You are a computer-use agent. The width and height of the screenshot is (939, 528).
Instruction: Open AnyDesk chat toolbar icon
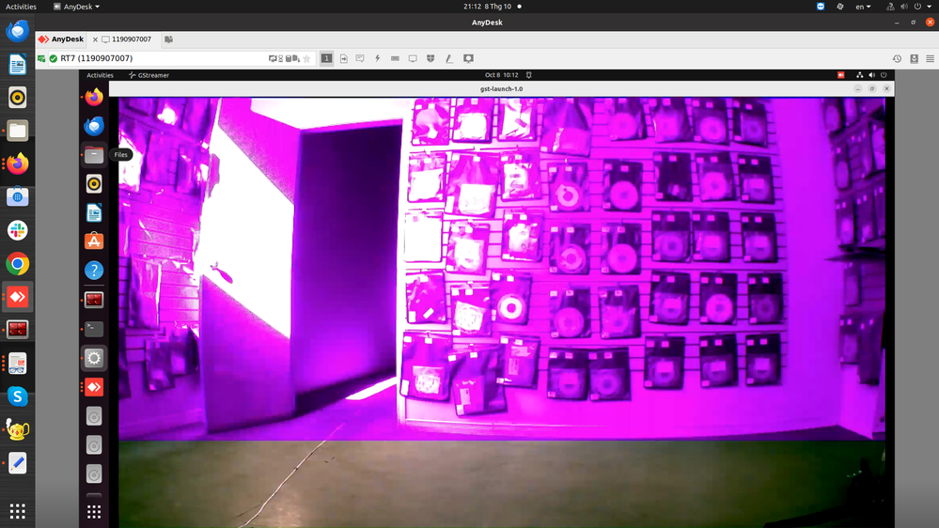pyautogui.click(x=360, y=58)
